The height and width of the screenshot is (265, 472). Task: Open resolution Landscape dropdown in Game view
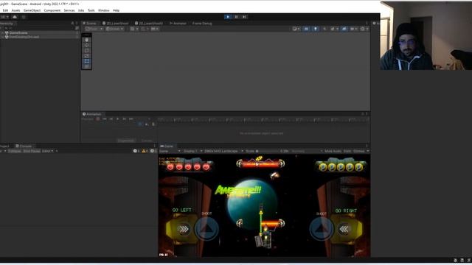(223, 151)
